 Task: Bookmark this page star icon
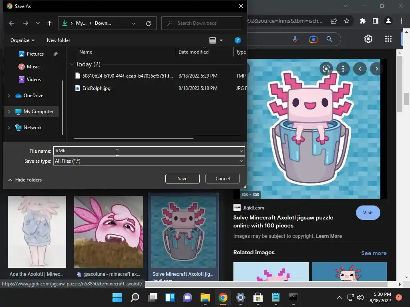(347, 21)
